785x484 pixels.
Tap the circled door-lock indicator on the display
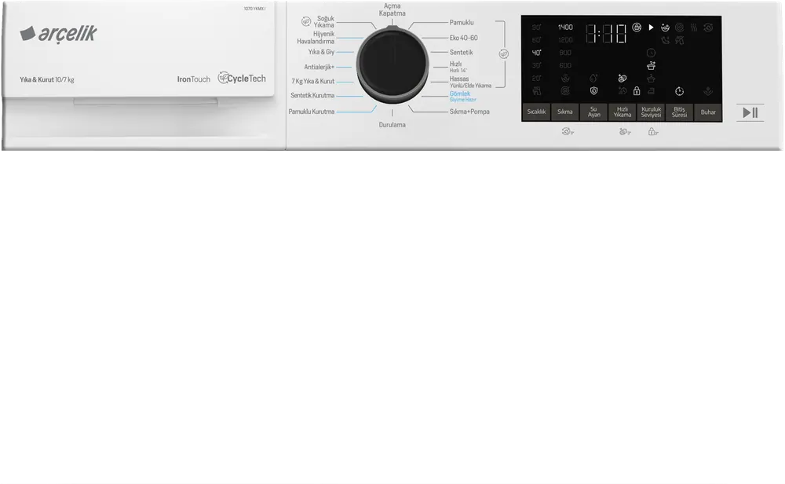click(x=637, y=27)
